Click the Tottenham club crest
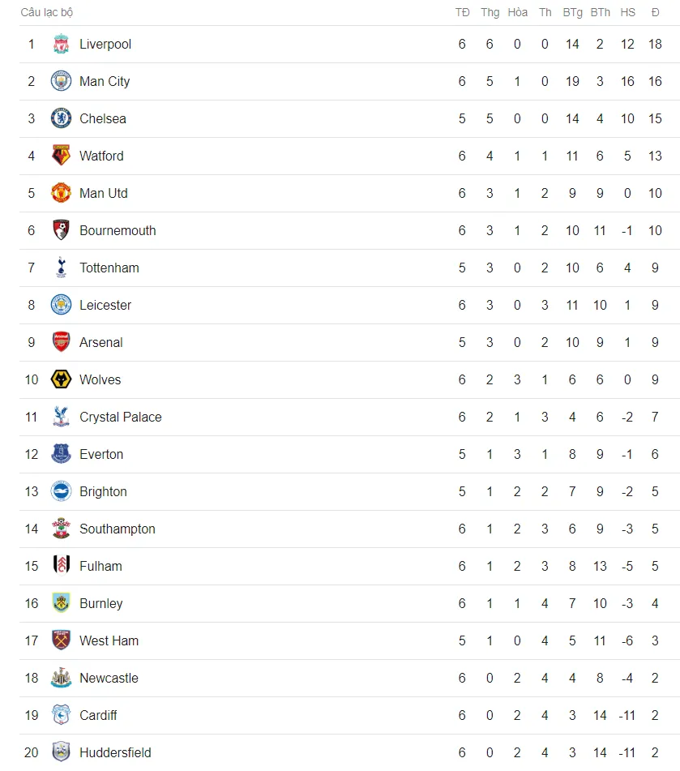Screen dimensions: 680x771 click(x=61, y=268)
